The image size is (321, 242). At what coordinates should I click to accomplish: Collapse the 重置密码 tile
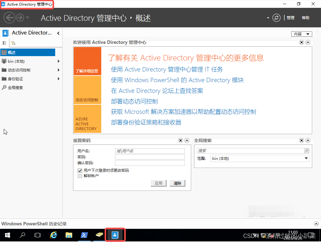187,140
